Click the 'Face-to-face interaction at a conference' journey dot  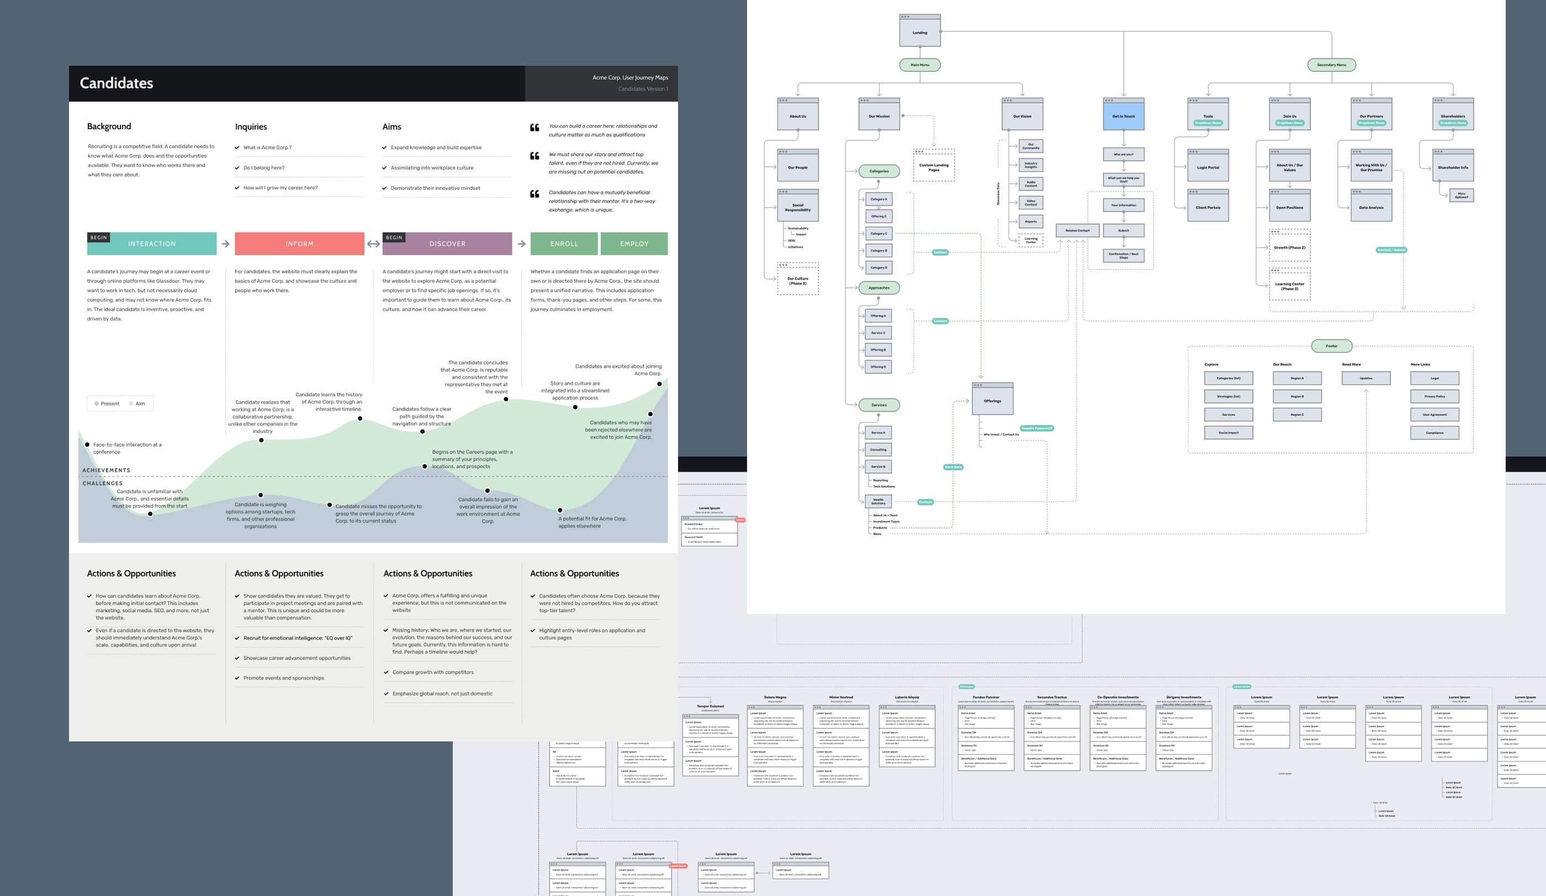point(87,444)
